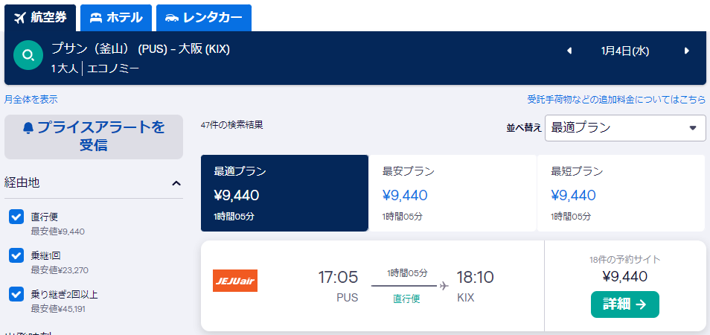This screenshot has width=710, height=335.
Task: Uncheck the 乗継1回 checkbox
Action: [x=16, y=256]
